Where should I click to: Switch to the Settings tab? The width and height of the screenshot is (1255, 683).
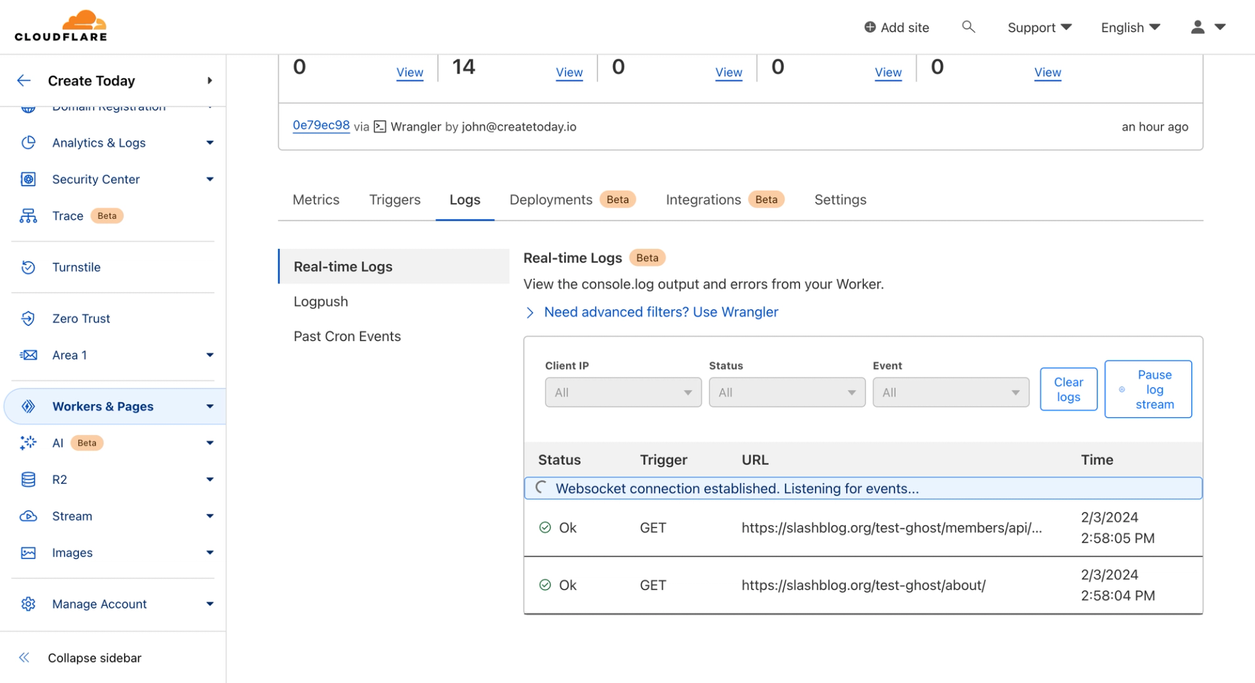[x=840, y=200]
